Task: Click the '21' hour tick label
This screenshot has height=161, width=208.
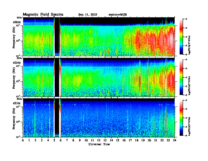Action: tap(155, 140)
